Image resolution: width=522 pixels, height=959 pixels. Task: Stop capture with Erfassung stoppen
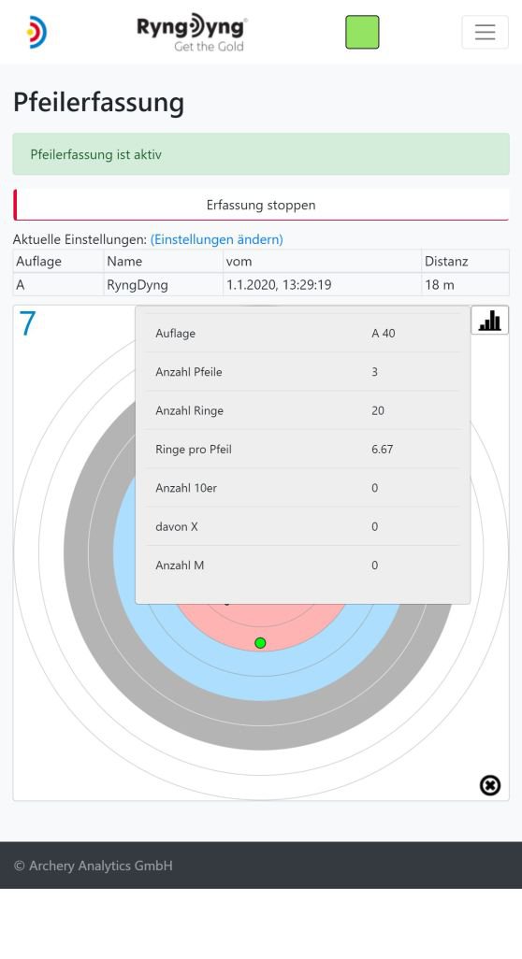pos(261,205)
